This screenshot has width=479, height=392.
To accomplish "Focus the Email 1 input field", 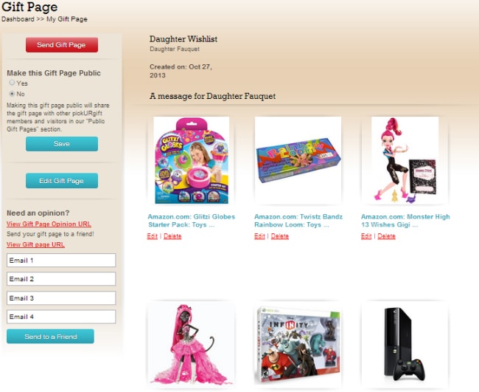I will (61, 261).
